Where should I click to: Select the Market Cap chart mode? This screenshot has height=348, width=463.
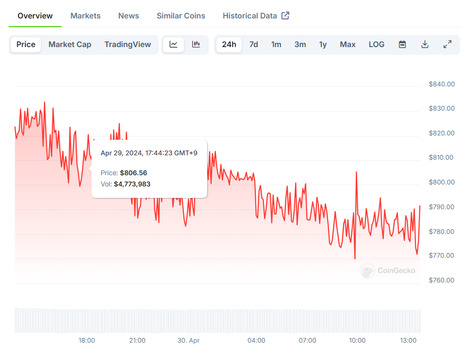(70, 45)
